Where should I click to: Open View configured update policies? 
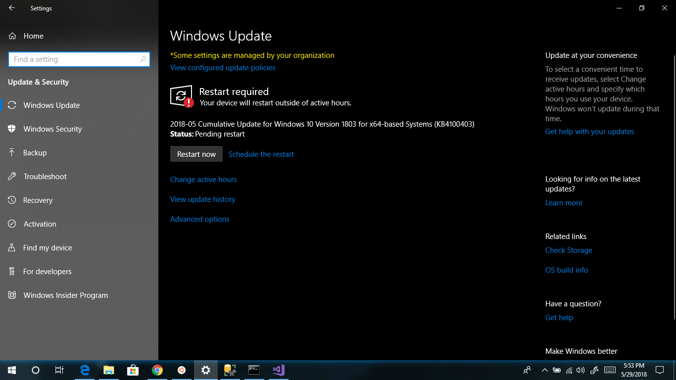(x=223, y=68)
